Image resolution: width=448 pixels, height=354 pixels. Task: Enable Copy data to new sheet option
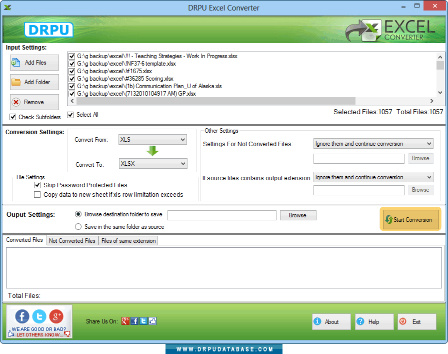(x=37, y=194)
